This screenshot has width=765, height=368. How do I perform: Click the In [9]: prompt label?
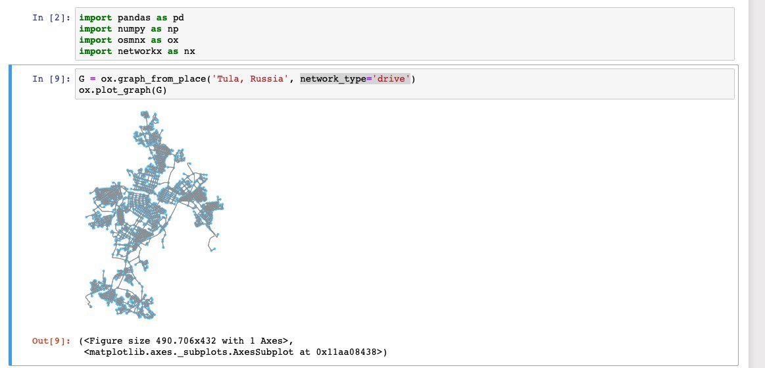click(x=52, y=78)
